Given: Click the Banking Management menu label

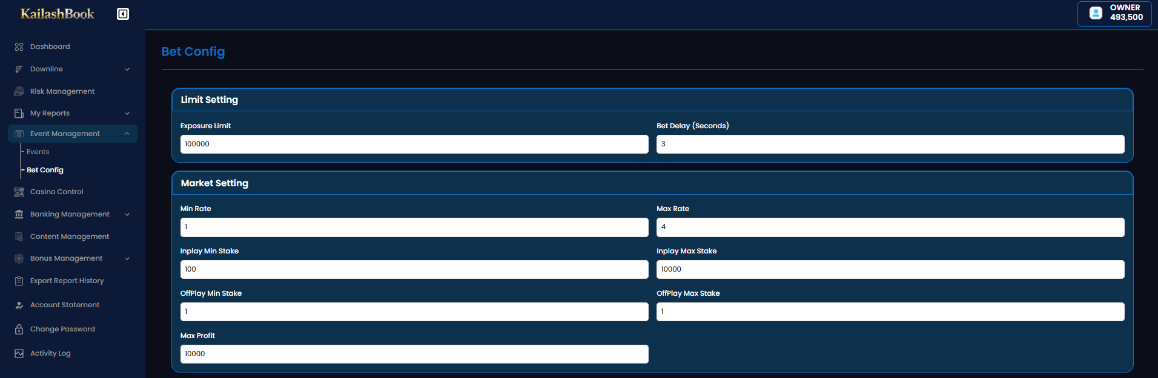Looking at the screenshot, I should pos(70,214).
